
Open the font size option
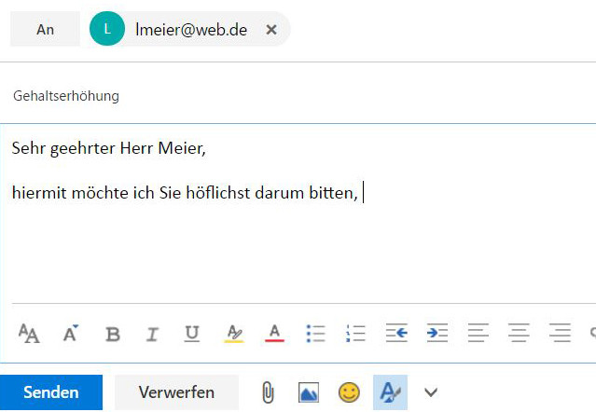point(29,334)
